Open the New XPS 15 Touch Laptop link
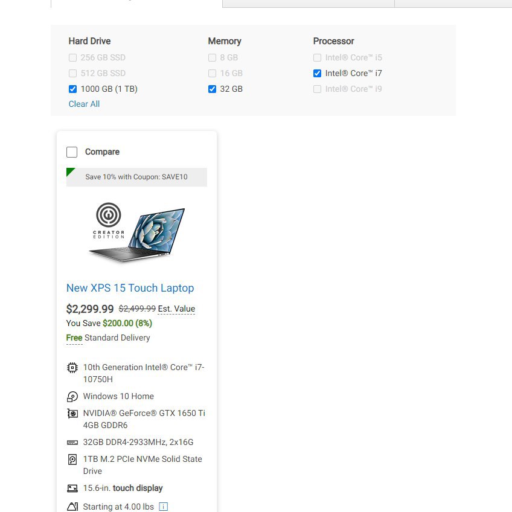Screen dimensions: 512x512 (x=130, y=288)
